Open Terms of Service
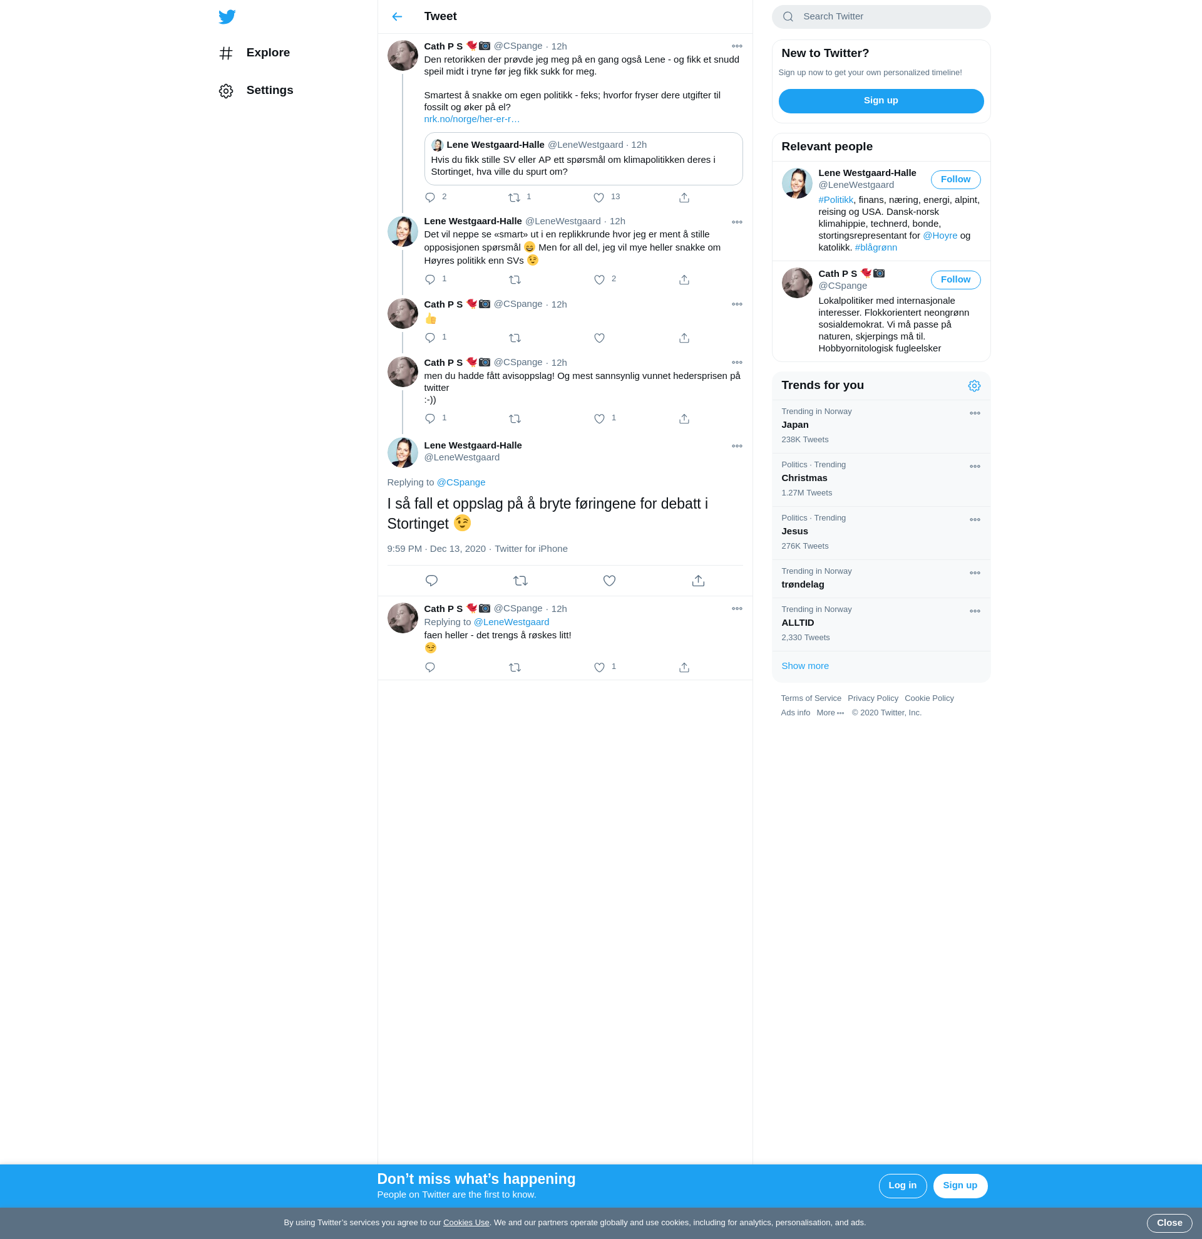The height and width of the screenshot is (1239, 1202). pos(810,698)
